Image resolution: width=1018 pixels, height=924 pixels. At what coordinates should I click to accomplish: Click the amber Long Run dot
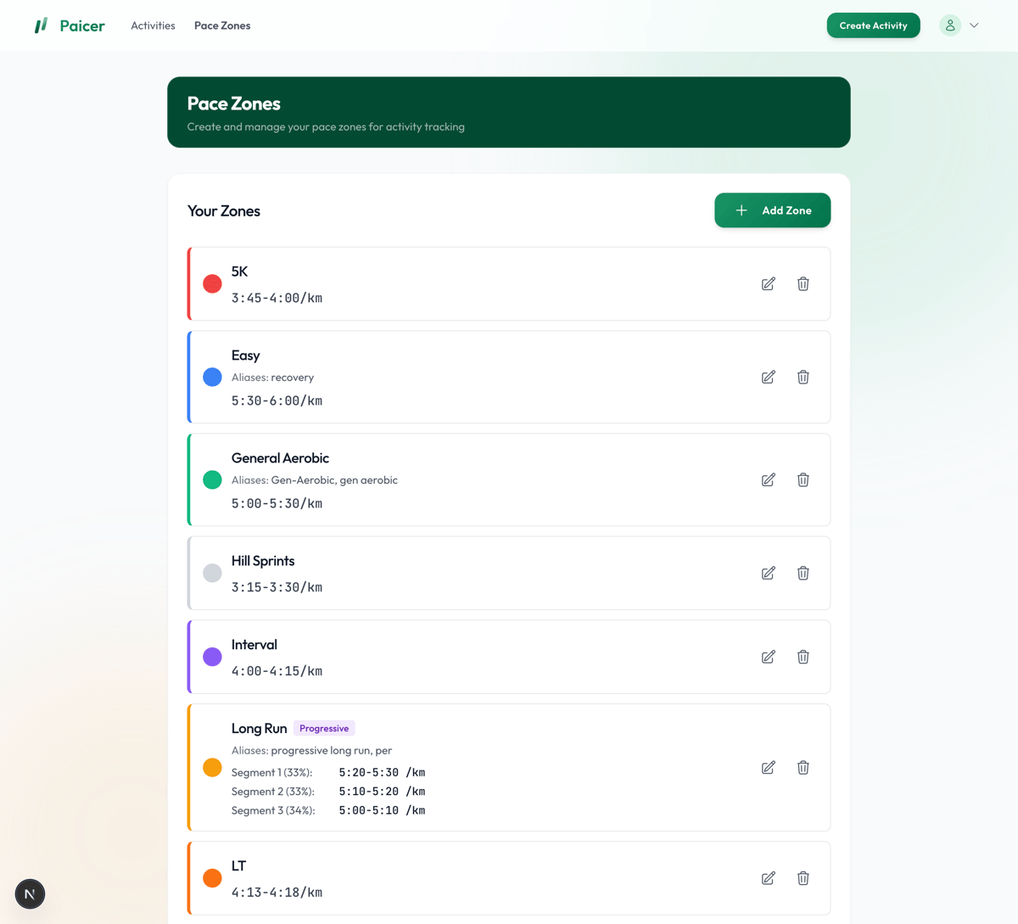pyautogui.click(x=212, y=768)
